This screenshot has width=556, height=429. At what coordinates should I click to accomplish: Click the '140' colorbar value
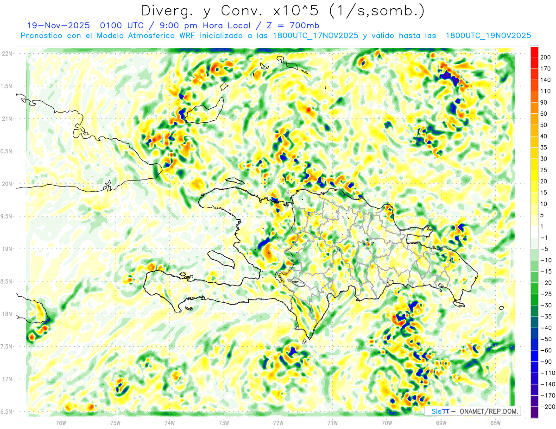(546, 80)
